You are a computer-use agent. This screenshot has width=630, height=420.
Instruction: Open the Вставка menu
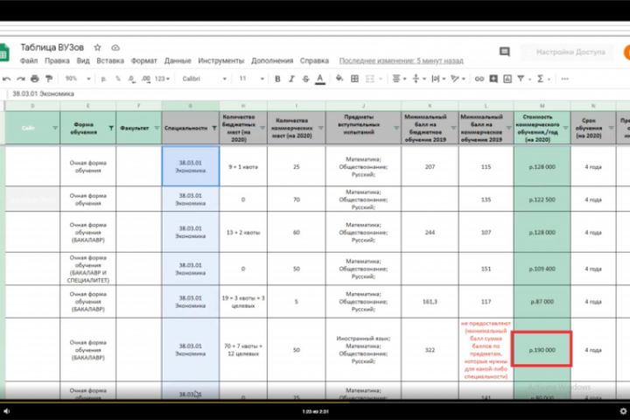(110, 60)
